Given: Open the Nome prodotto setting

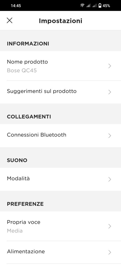Looking at the screenshot, I should (x=60, y=66).
